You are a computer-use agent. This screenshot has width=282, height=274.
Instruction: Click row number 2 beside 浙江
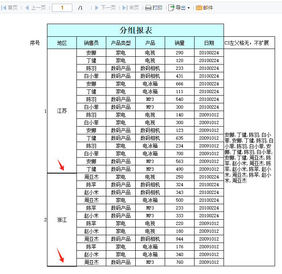(x=45, y=220)
